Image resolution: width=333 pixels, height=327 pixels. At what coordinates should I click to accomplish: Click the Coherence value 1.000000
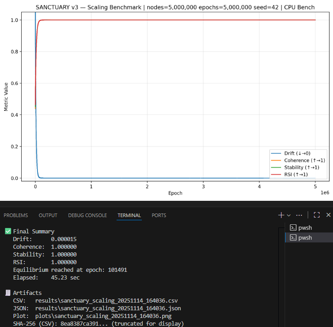click(64, 246)
